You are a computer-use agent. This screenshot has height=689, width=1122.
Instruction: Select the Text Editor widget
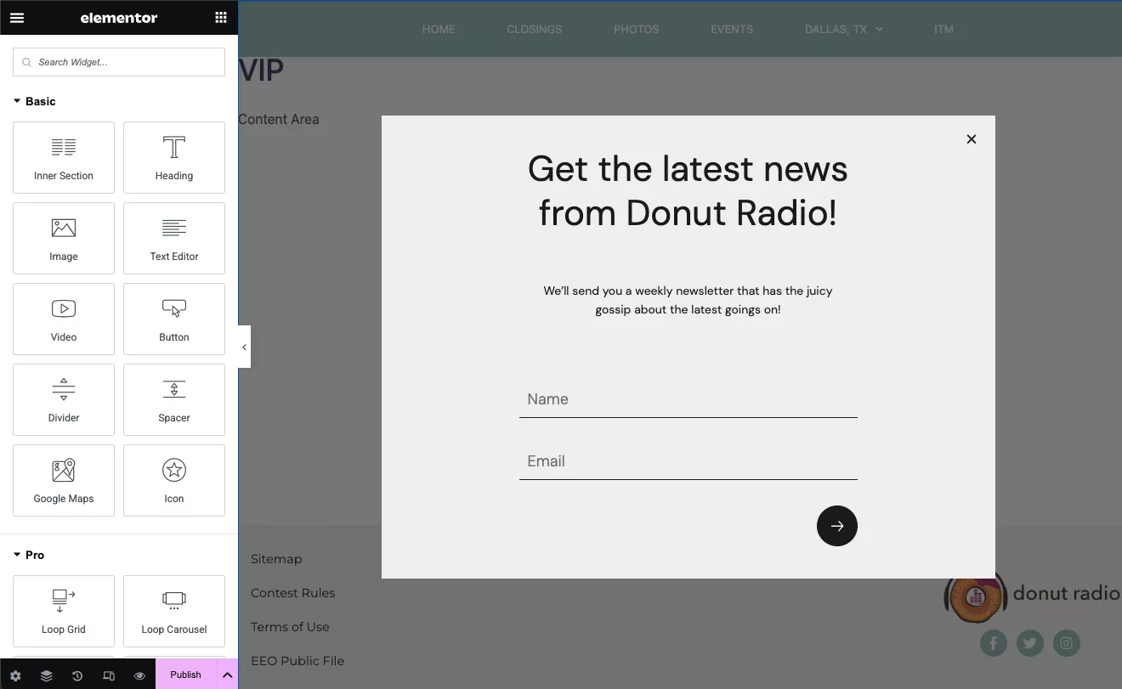pyautogui.click(x=174, y=238)
